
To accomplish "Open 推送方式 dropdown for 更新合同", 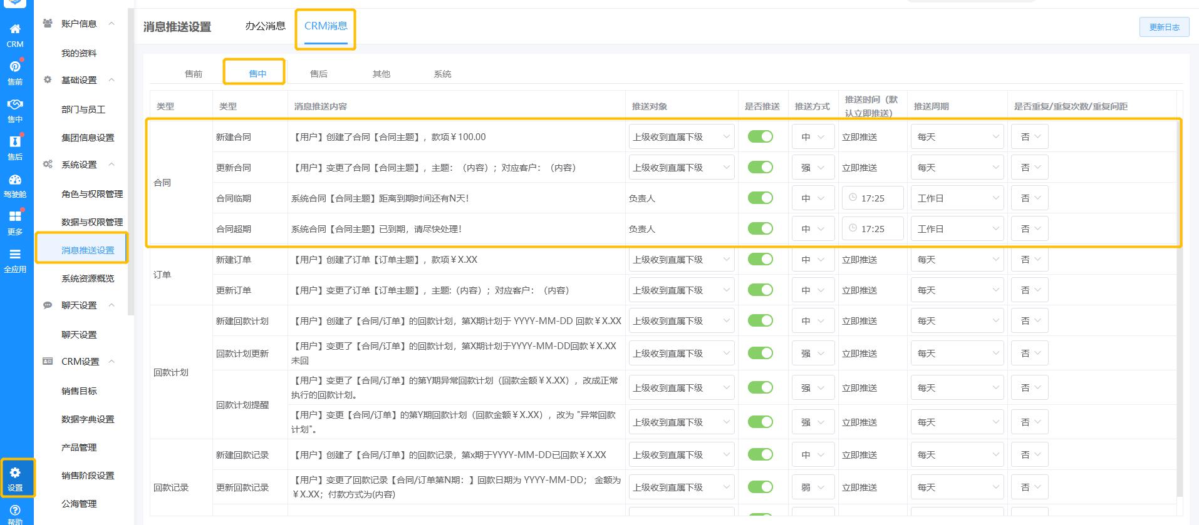I will point(812,167).
